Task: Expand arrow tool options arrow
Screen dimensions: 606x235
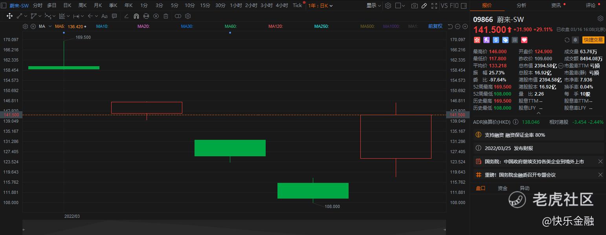Action: coord(97,16)
